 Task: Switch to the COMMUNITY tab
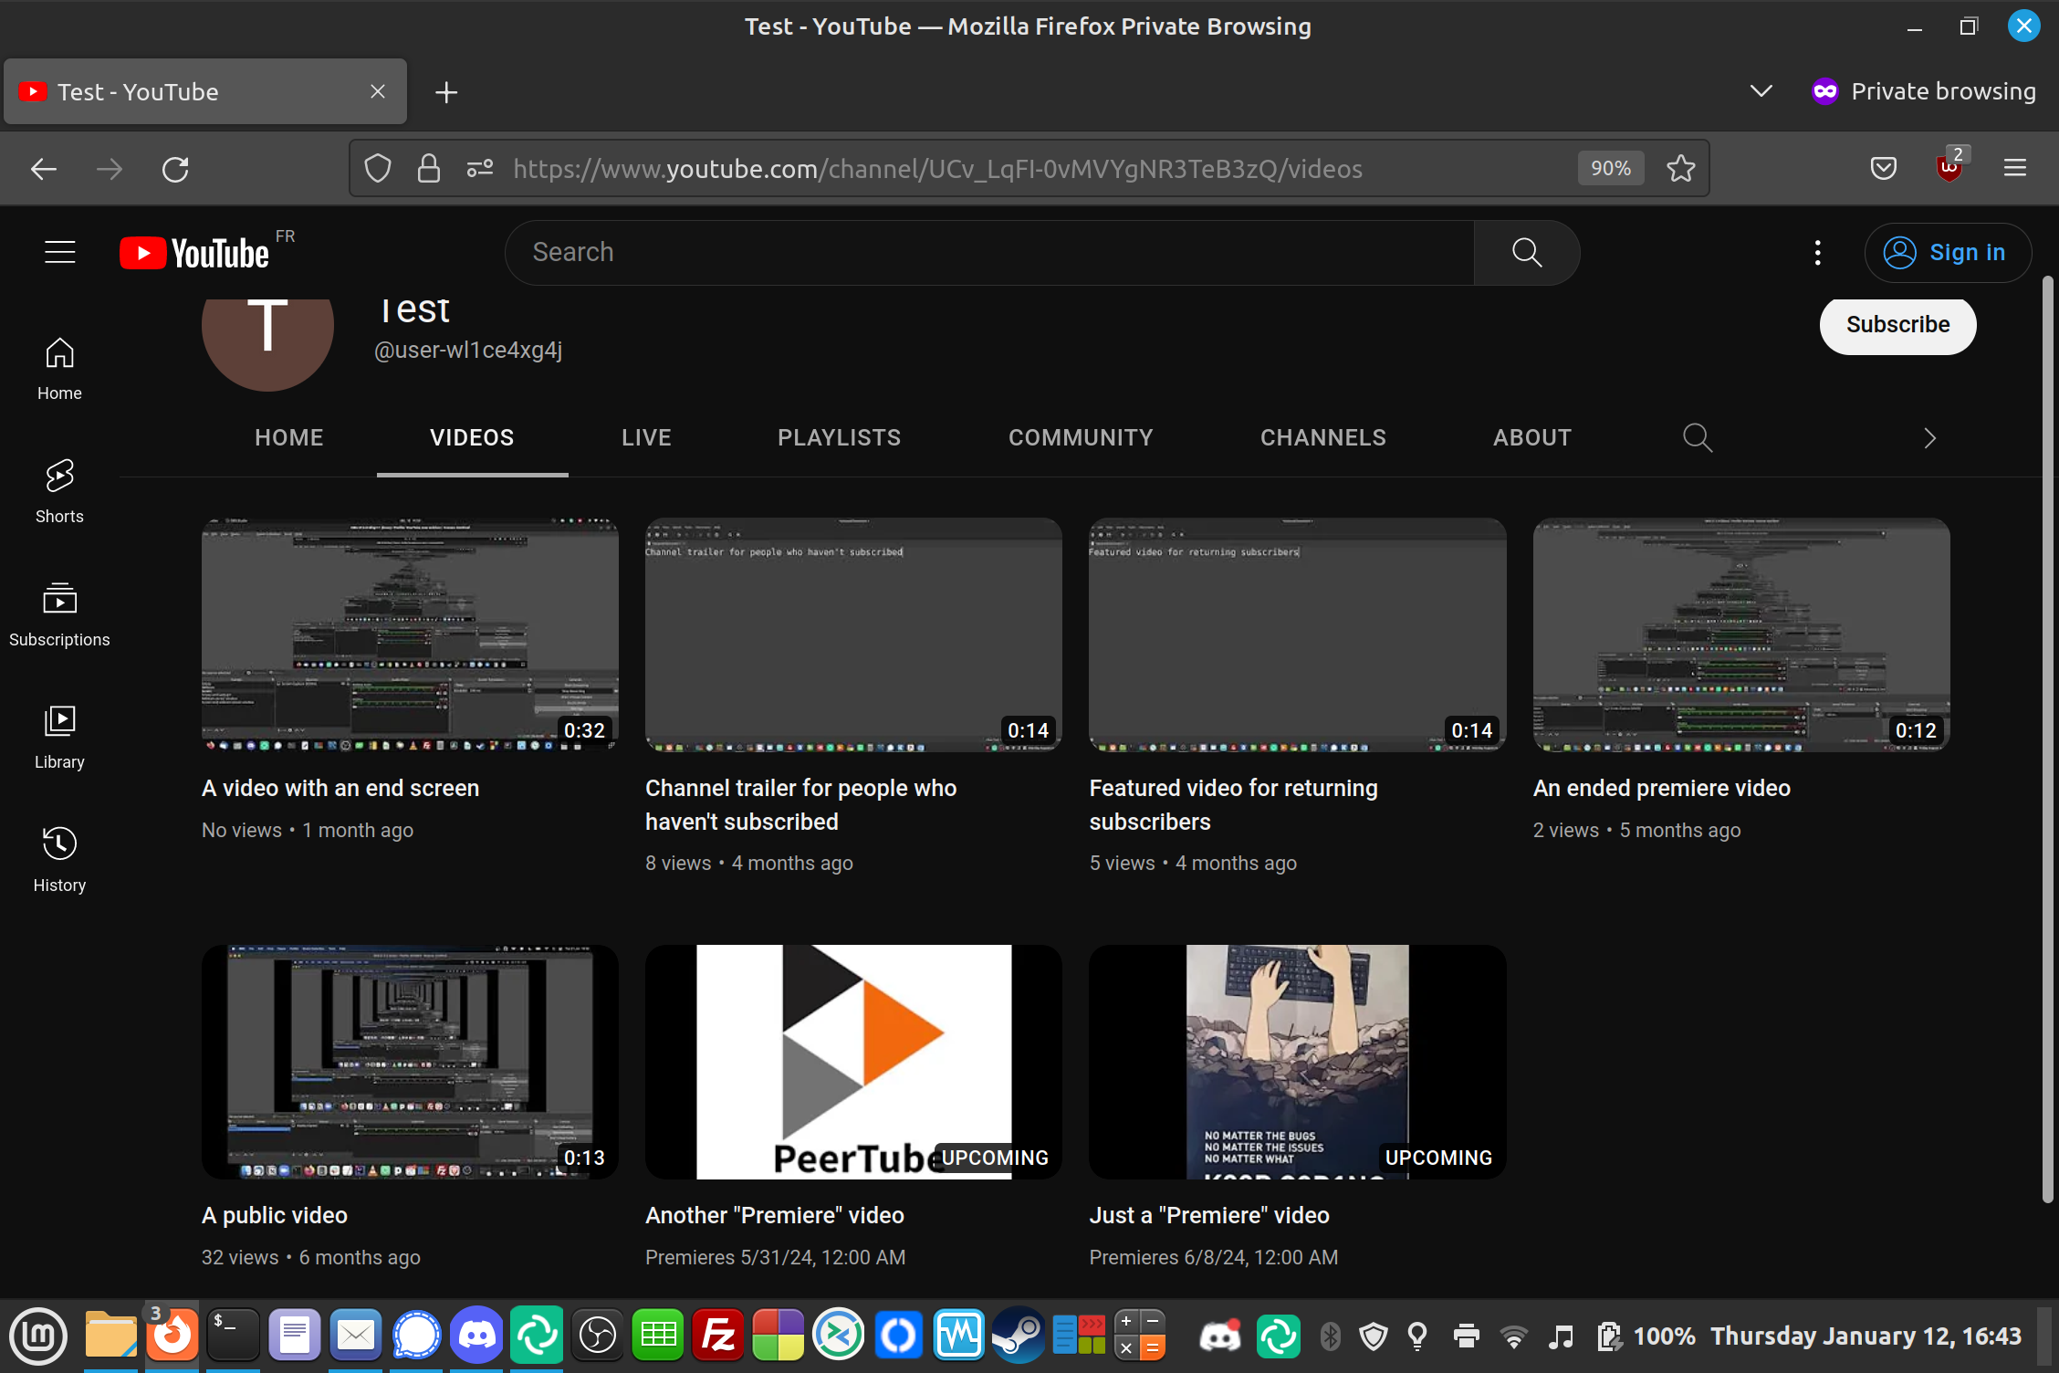[1081, 438]
